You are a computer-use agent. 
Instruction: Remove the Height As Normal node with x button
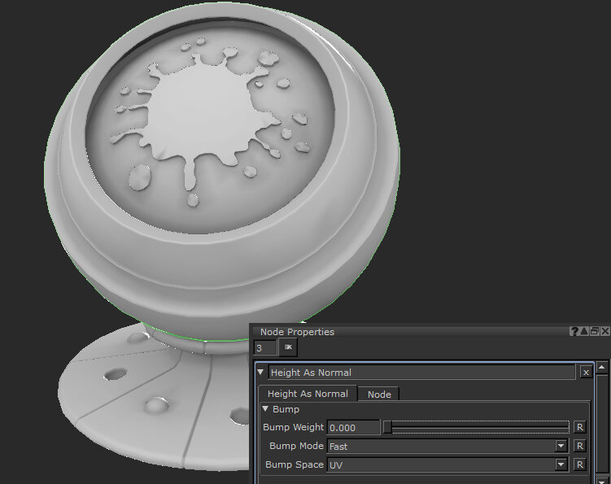(x=586, y=373)
